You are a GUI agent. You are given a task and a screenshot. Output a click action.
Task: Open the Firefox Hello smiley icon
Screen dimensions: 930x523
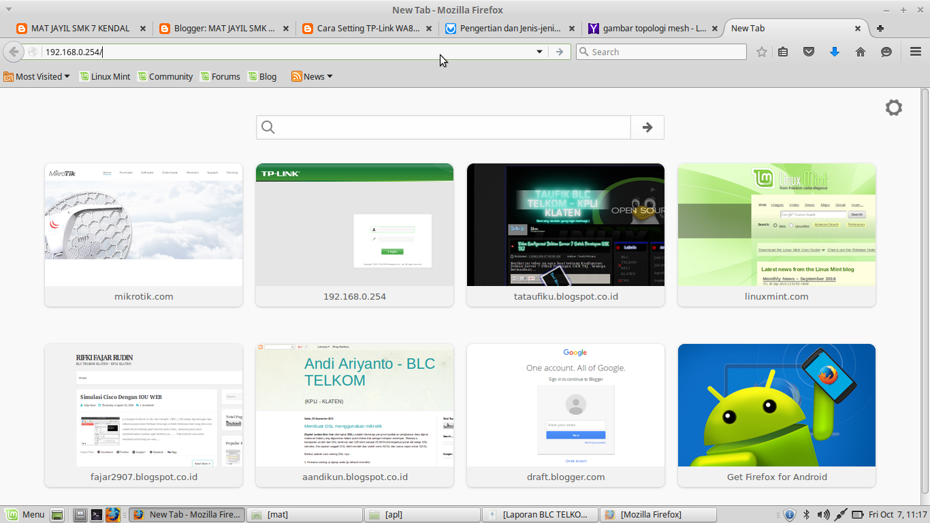pyautogui.click(x=886, y=52)
